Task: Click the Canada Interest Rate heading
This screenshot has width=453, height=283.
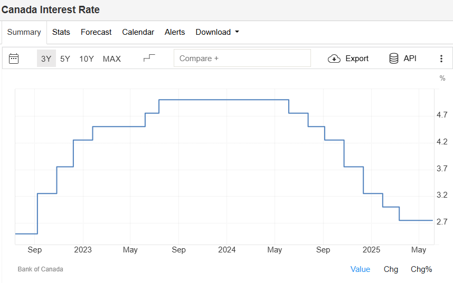Action: click(x=51, y=10)
